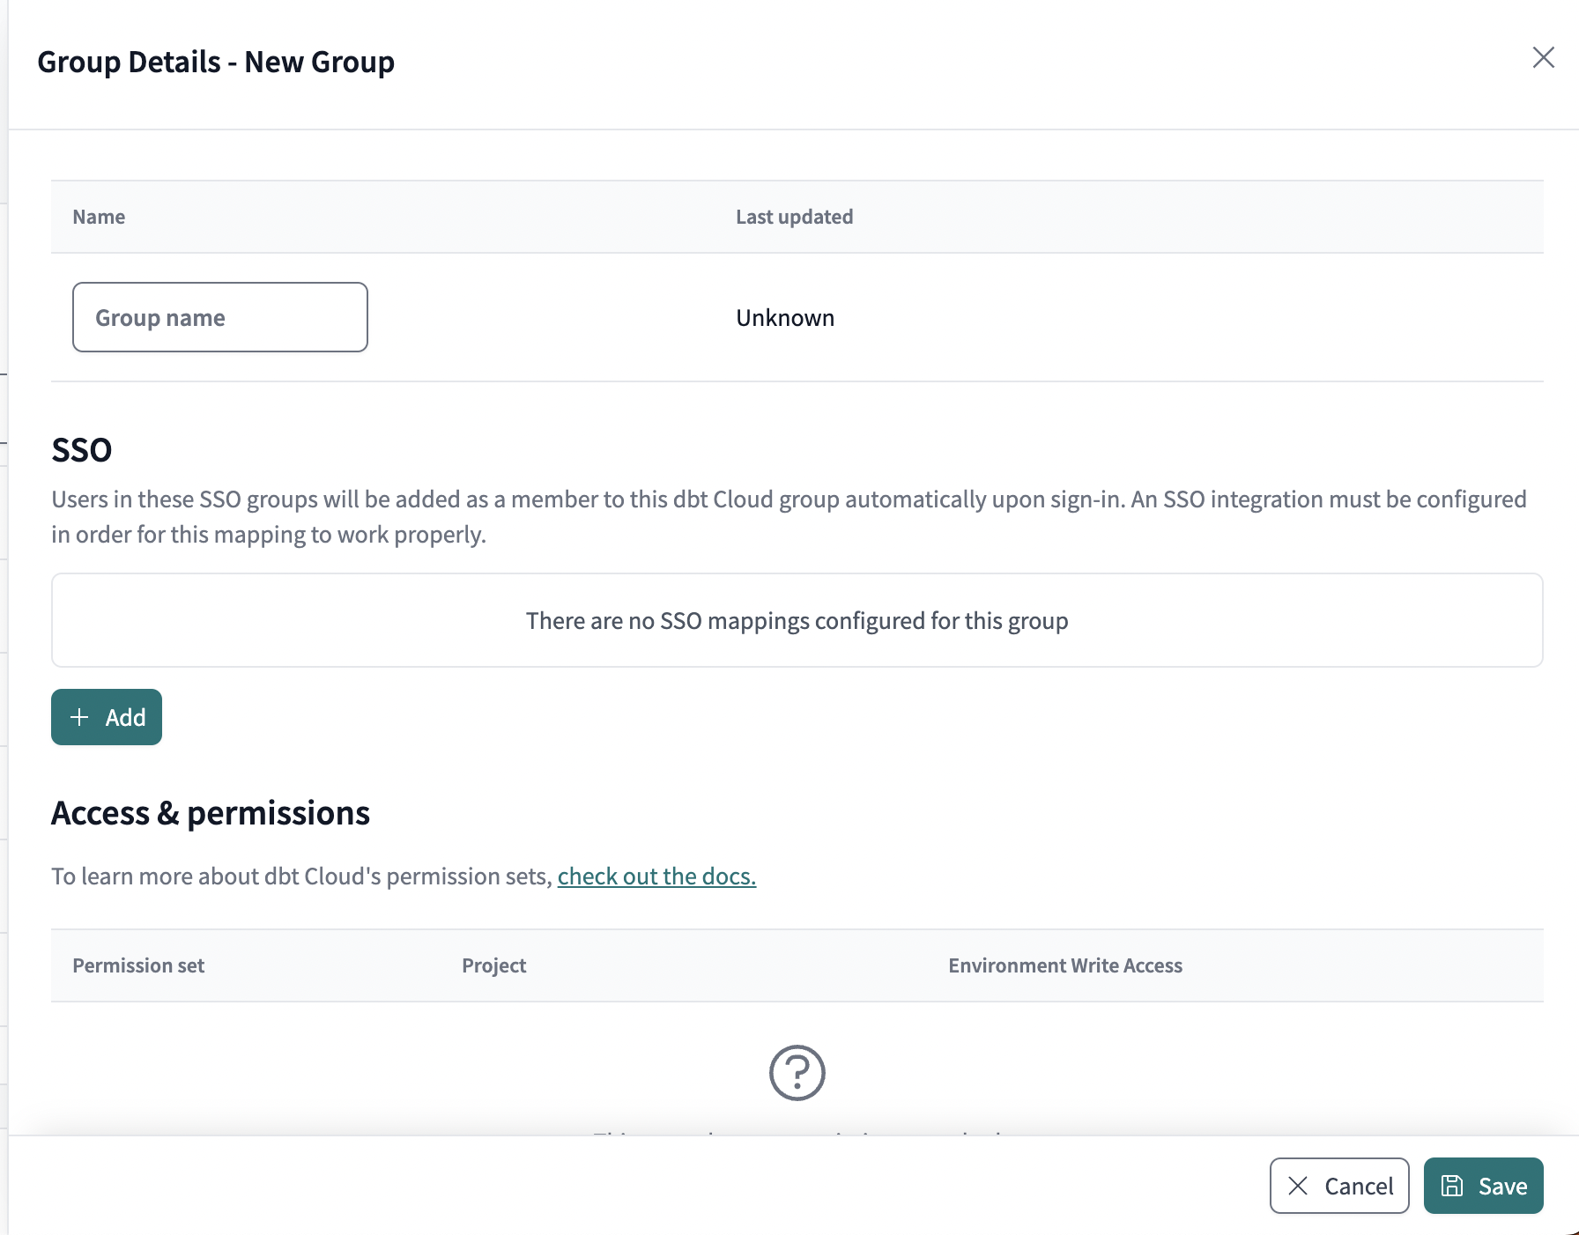Click the X icon inside the Cancel button
The image size is (1579, 1235).
(x=1297, y=1186)
